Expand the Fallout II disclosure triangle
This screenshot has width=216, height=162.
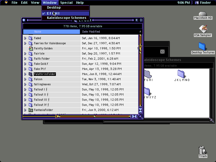click(x=25, y=95)
